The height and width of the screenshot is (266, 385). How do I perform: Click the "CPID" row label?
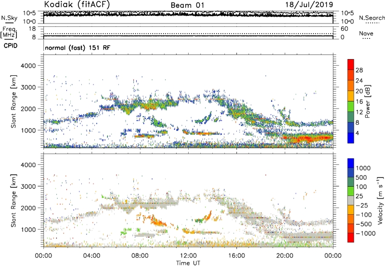coord(11,46)
